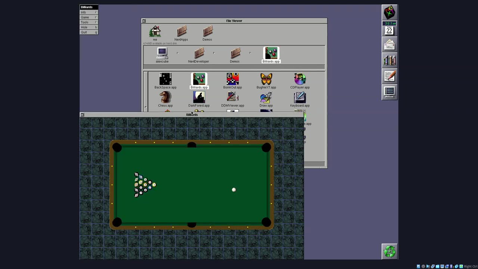
Task: Select BoinkOut.app icon
Action: pyautogui.click(x=233, y=81)
